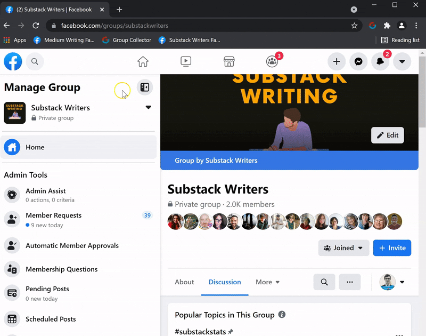The image size is (426, 336).
Task: Go back with the browser back arrow
Action: click(x=7, y=26)
